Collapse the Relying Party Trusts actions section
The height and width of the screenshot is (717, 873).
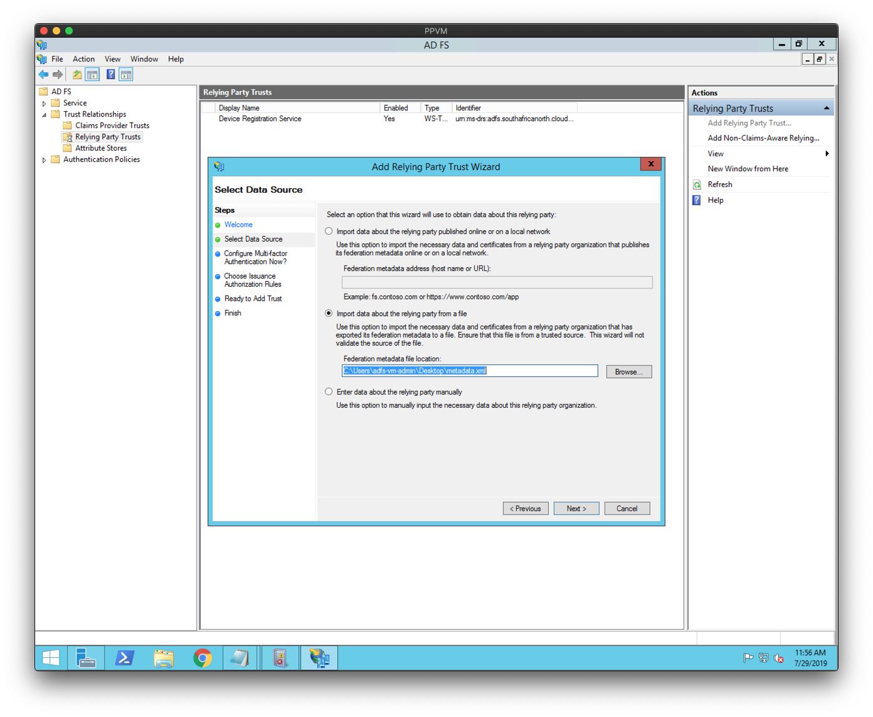pyautogui.click(x=827, y=108)
